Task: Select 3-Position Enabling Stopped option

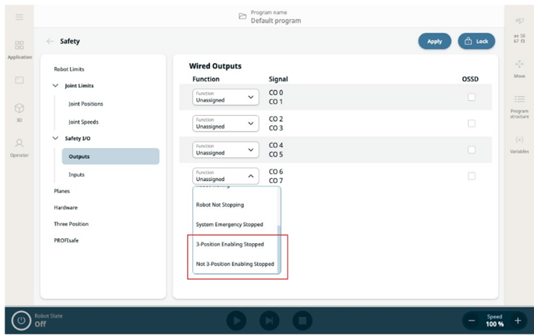Action: pyautogui.click(x=230, y=244)
